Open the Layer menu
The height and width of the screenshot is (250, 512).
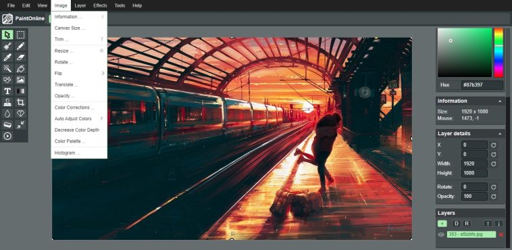80,5
